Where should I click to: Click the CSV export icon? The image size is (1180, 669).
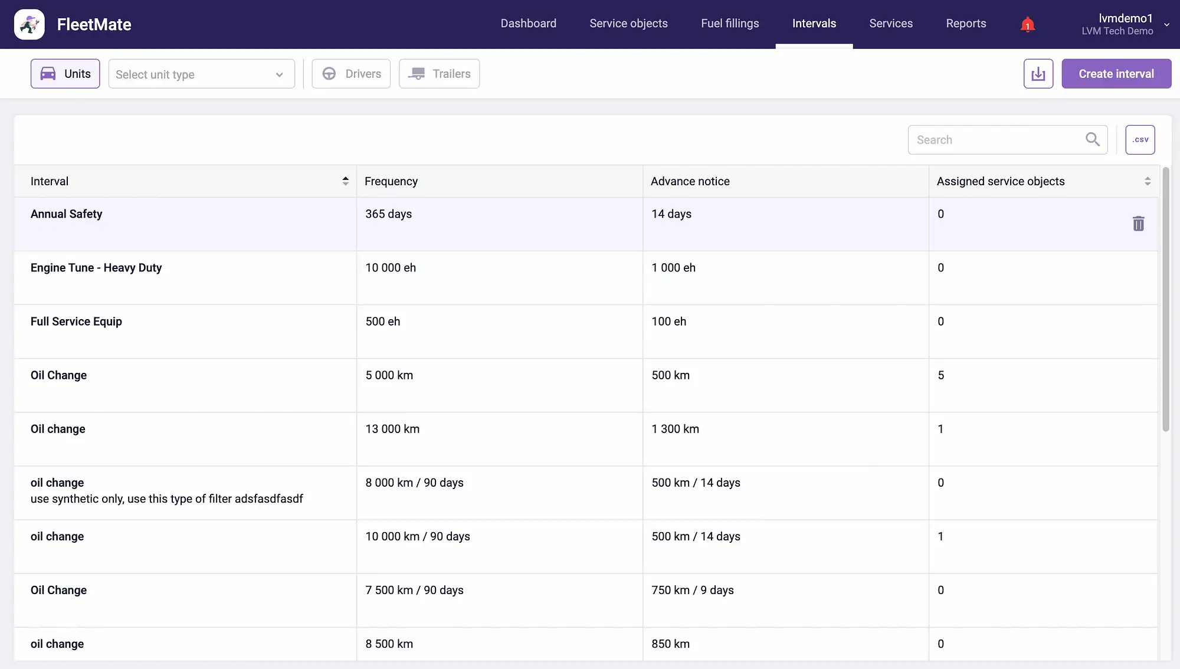(1140, 139)
